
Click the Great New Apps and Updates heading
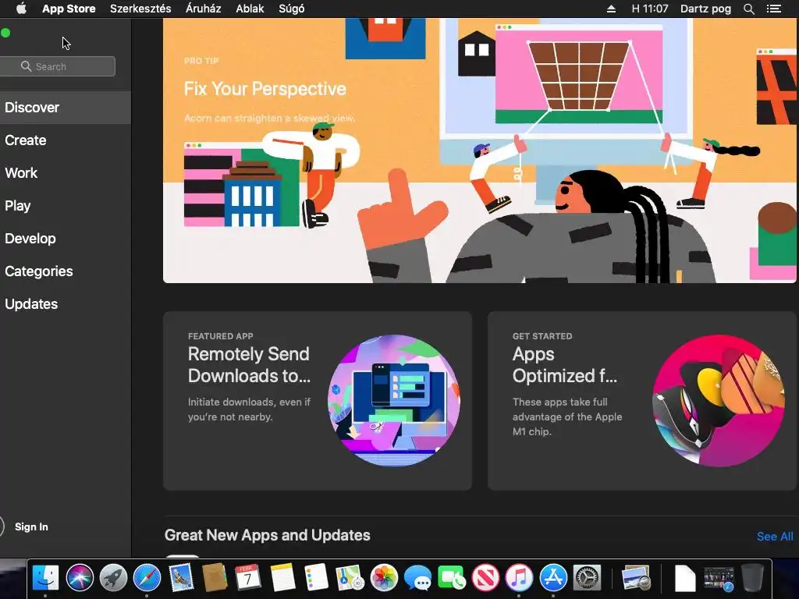click(x=267, y=535)
